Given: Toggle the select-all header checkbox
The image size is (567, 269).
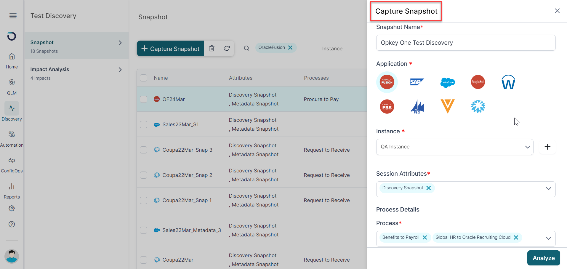Looking at the screenshot, I should point(144,78).
